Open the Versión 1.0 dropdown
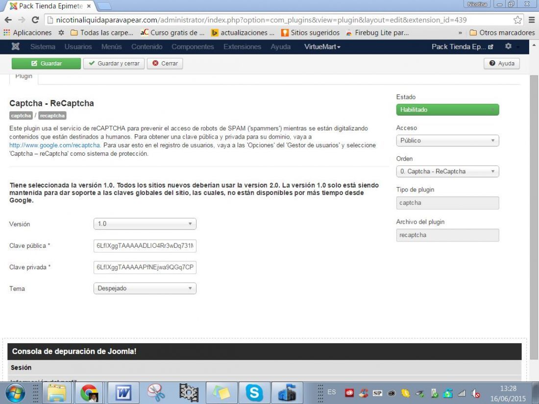Viewport: 539px width, 404px height. tap(145, 224)
